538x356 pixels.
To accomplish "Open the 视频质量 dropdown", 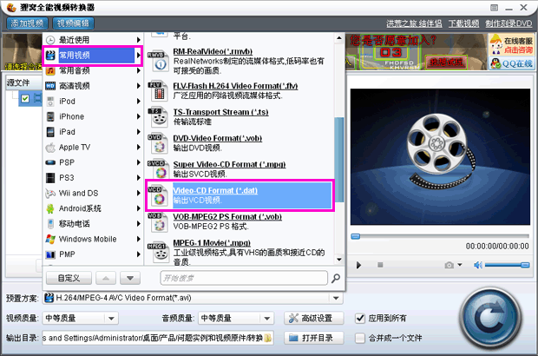I will point(111,319).
